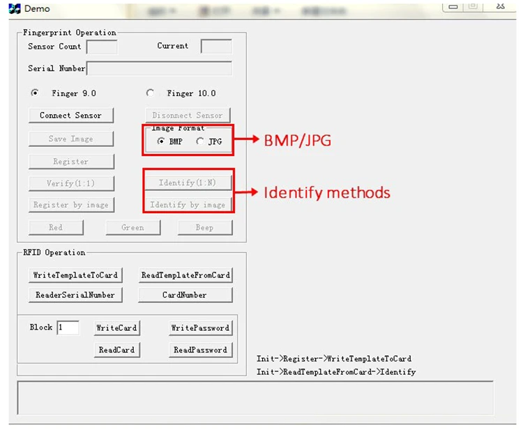This screenshot has width=523, height=434.
Task: Select the Finger 9.0 radio button
Action: click(35, 93)
